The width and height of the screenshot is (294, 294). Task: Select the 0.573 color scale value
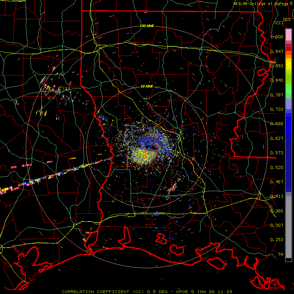coord(277,153)
